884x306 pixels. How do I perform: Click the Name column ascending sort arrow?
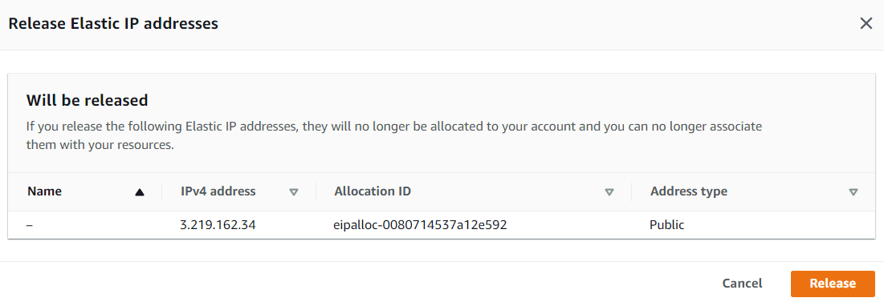click(140, 191)
